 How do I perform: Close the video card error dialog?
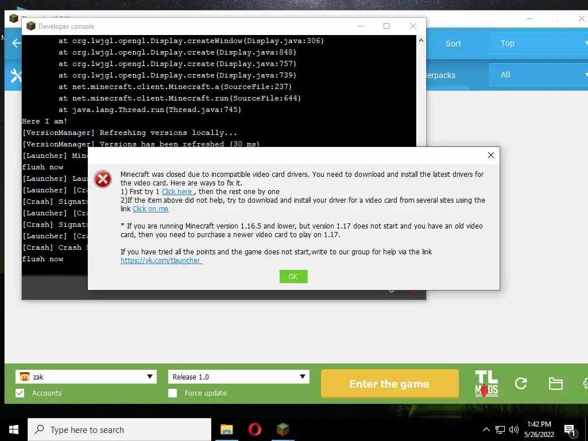click(x=490, y=155)
